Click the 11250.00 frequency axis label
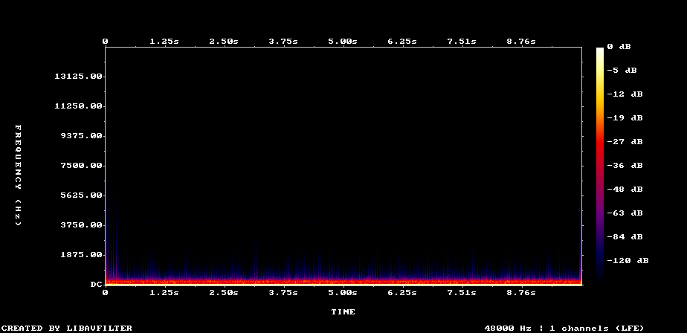Viewport: 687px width, 333px height. tap(78, 106)
